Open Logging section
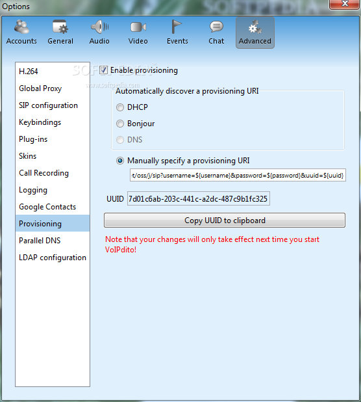The height and width of the screenshot is (402, 361). (53, 190)
